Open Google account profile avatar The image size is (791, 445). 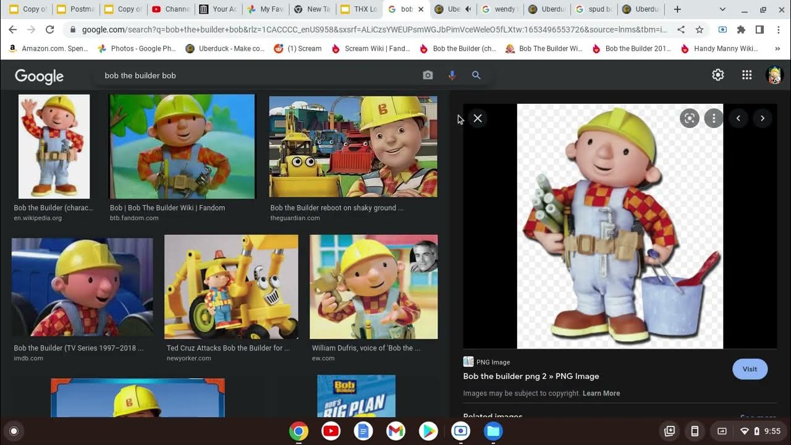[774, 75]
